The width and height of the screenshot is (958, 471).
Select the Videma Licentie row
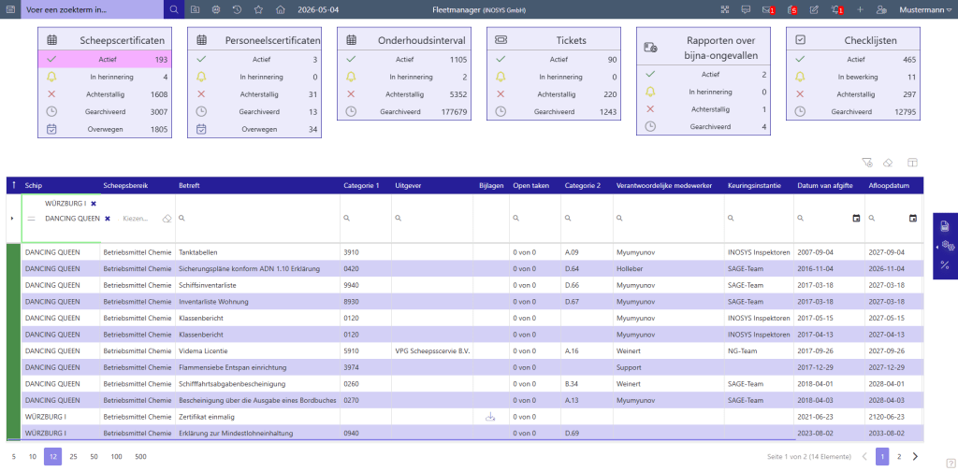(x=472, y=350)
